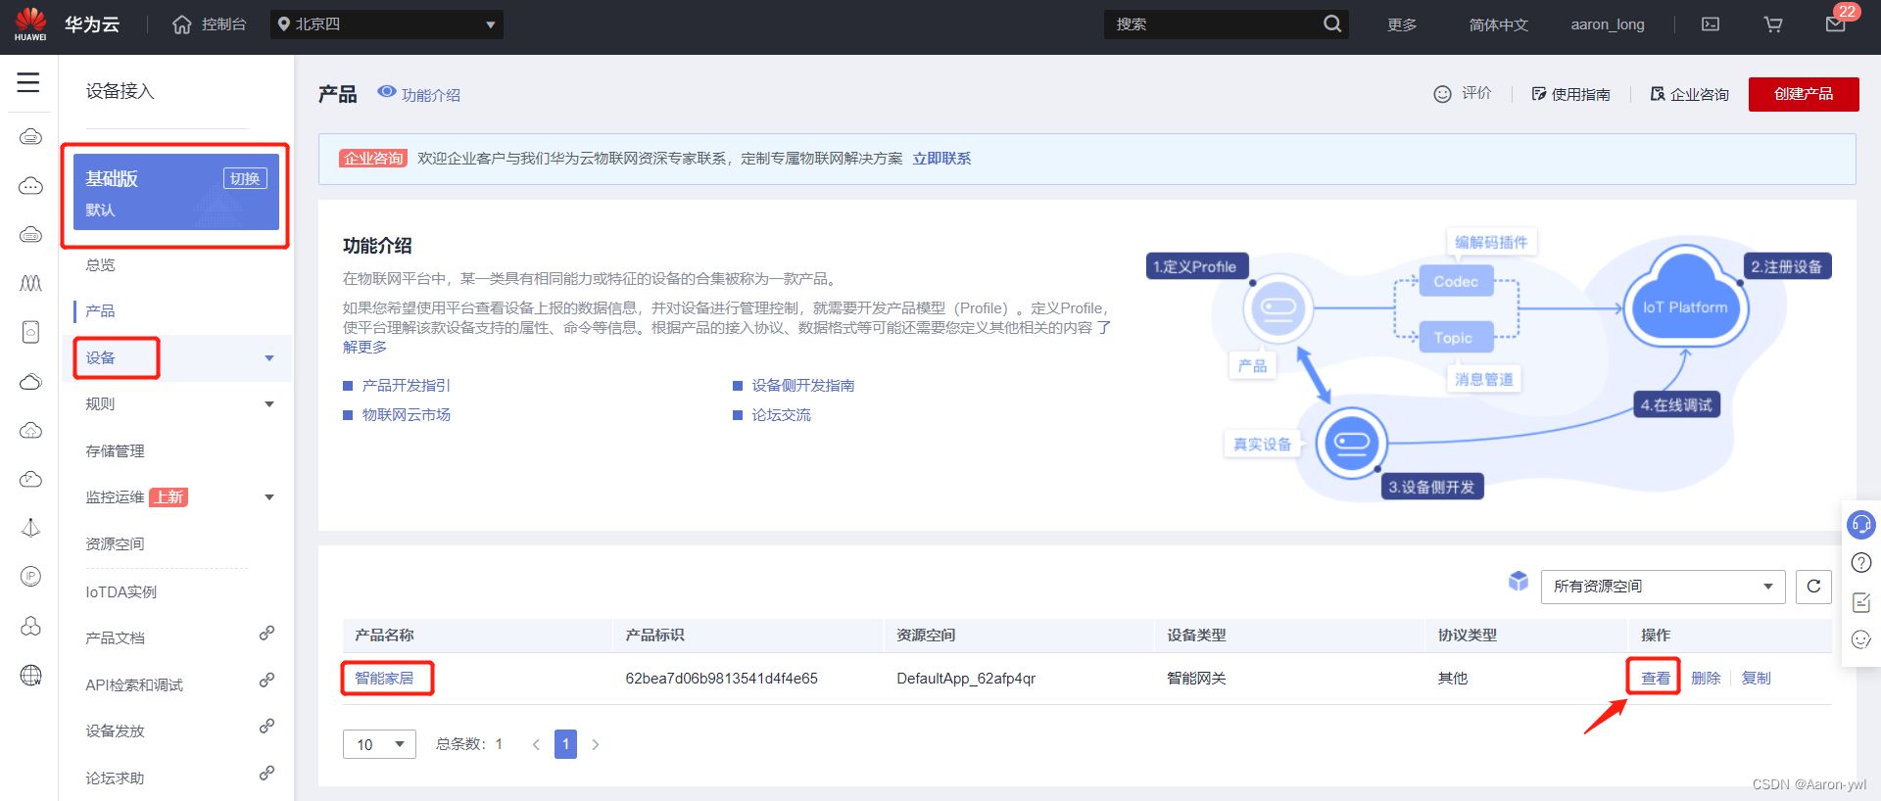Go to pagination page 1
The height and width of the screenshot is (801, 1881).
coord(565,744)
